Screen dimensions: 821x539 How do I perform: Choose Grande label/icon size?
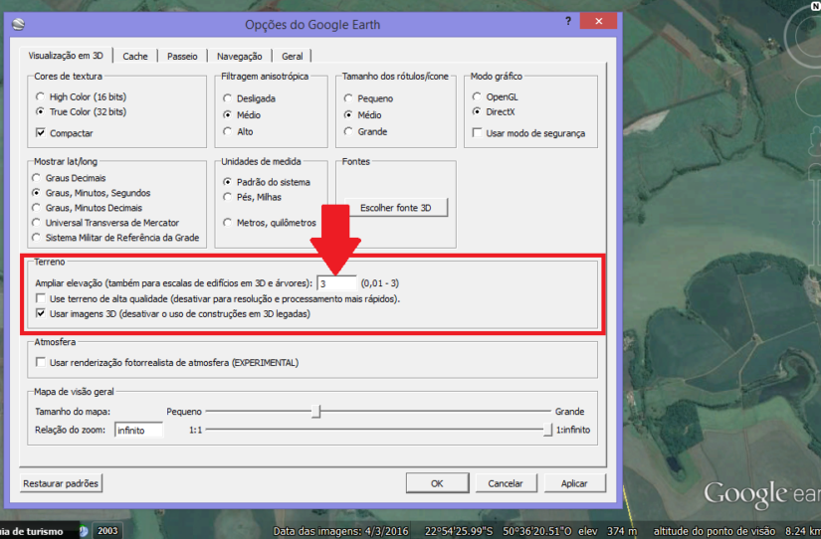tap(366, 131)
